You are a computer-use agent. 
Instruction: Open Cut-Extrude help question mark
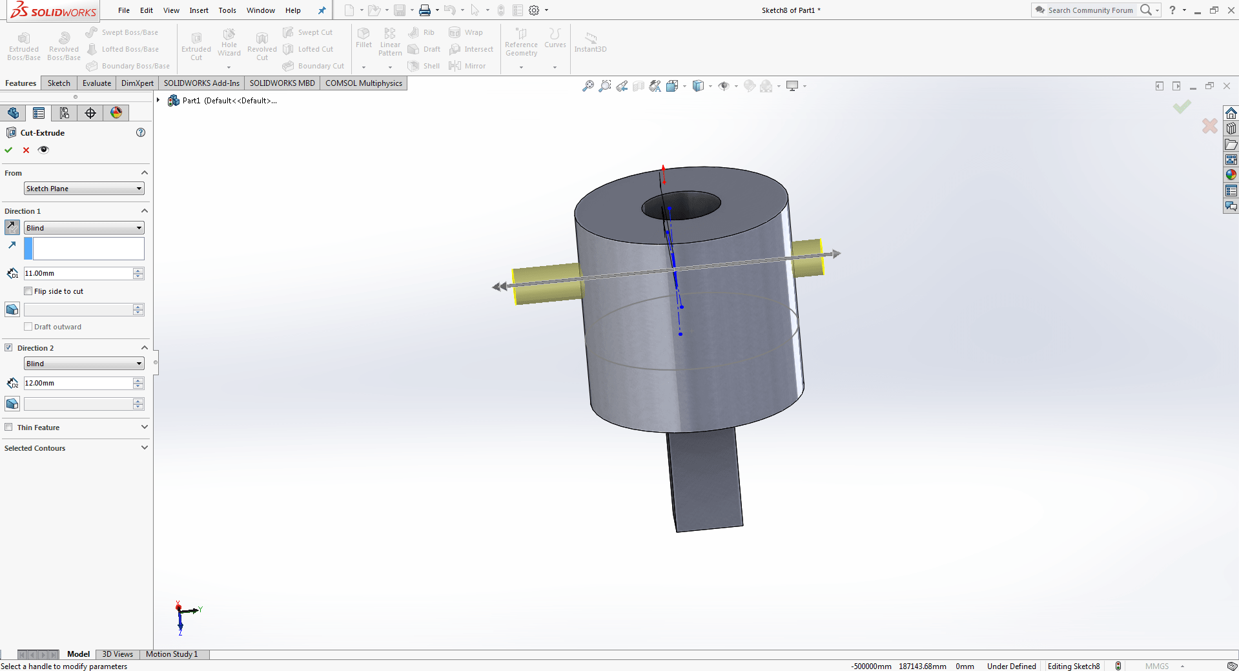141,132
